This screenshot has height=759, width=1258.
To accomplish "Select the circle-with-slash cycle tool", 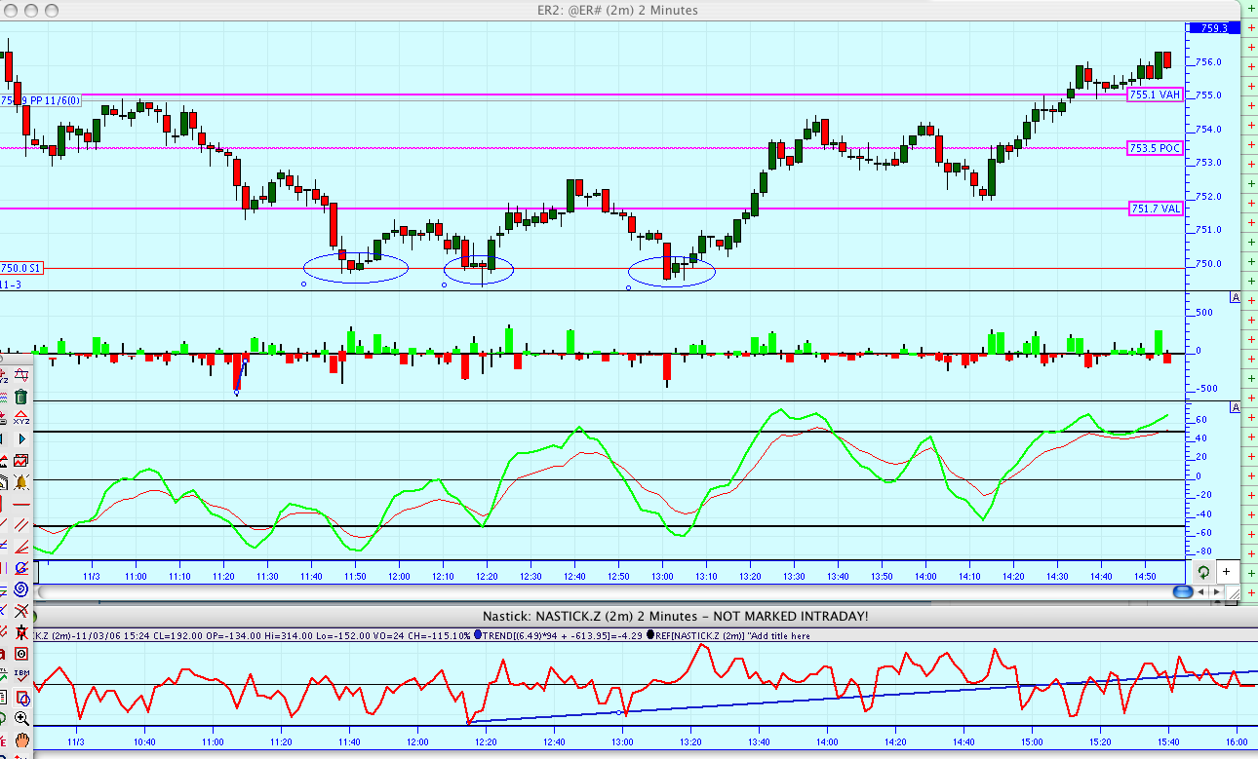I will (20, 567).
